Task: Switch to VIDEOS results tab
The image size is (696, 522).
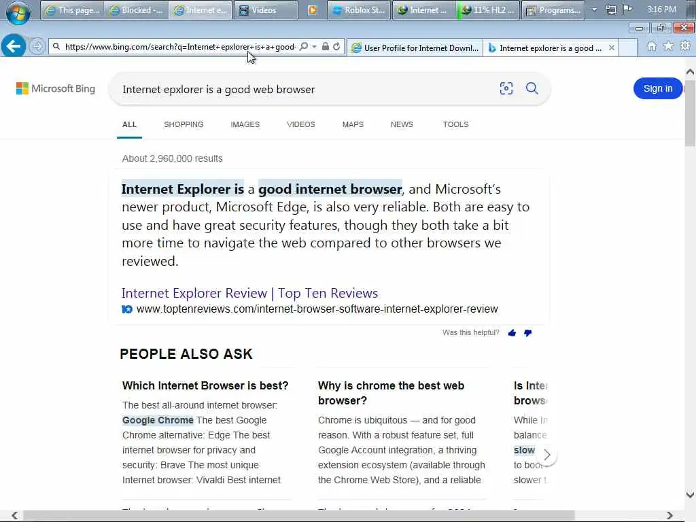Action: [301, 125]
